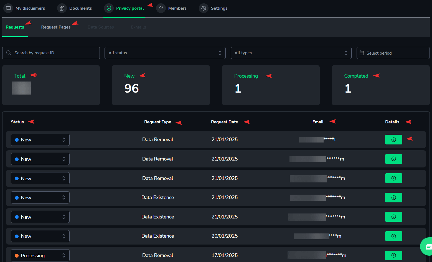Open the All status dropdown
The width and height of the screenshot is (432, 262).
(165, 53)
